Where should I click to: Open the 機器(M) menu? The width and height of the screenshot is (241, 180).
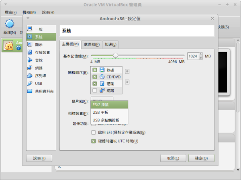[x=29, y=12]
